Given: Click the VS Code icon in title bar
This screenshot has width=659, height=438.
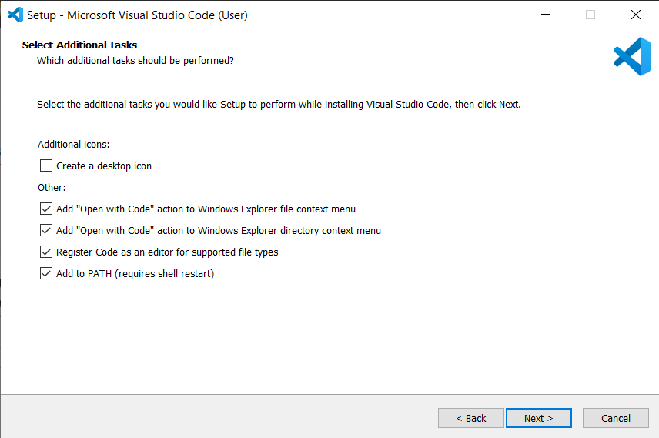Looking at the screenshot, I should (15, 15).
